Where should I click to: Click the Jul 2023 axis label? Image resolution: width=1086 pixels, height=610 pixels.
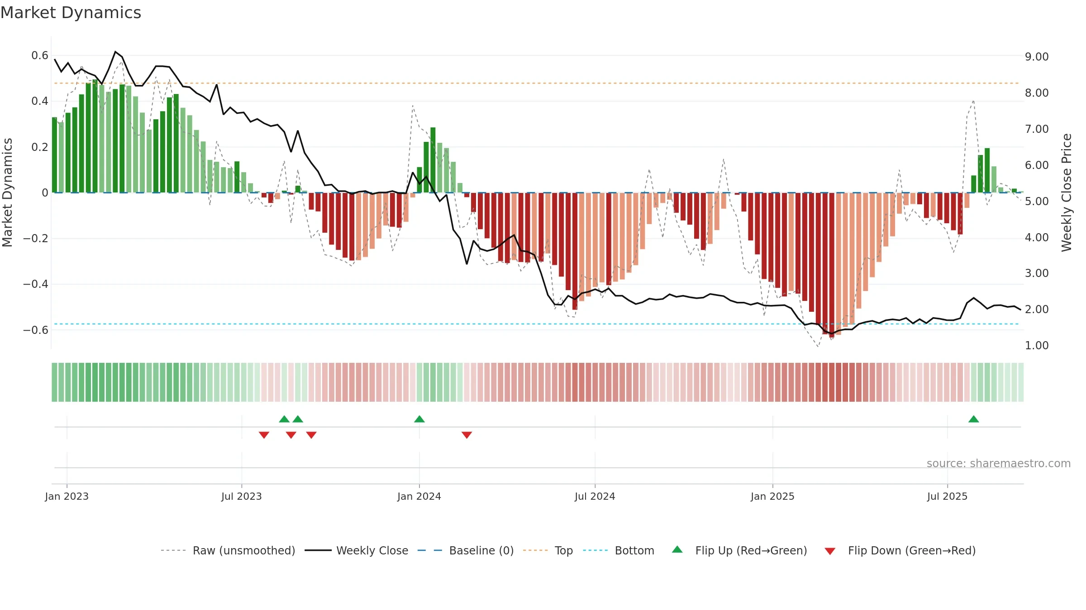pyautogui.click(x=242, y=496)
